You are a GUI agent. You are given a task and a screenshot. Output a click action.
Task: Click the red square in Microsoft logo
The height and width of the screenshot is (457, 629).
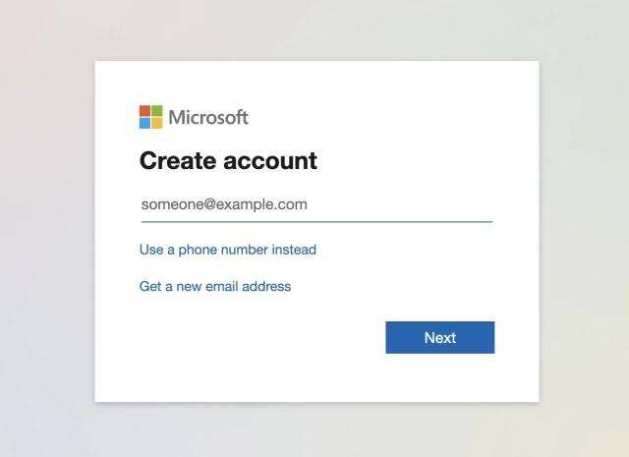[x=144, y=111]
